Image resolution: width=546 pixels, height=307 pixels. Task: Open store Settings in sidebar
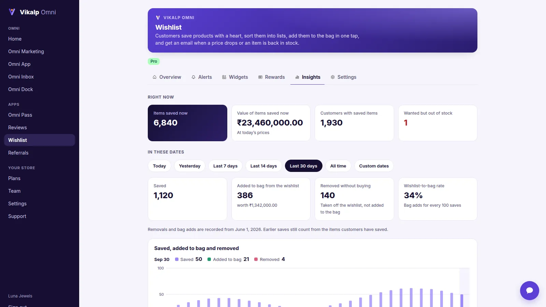point(40,204)
